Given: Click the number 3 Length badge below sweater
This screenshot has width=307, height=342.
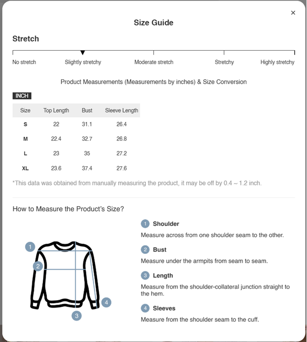Looking at the screenshot, I should (77, 315).
